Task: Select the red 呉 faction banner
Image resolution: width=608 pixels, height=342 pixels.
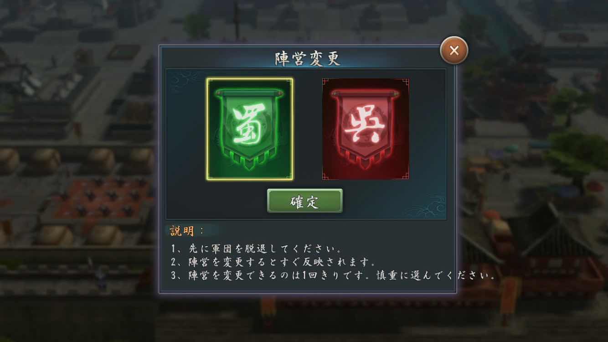Action: pyautogui.click(x=365, y=129)
